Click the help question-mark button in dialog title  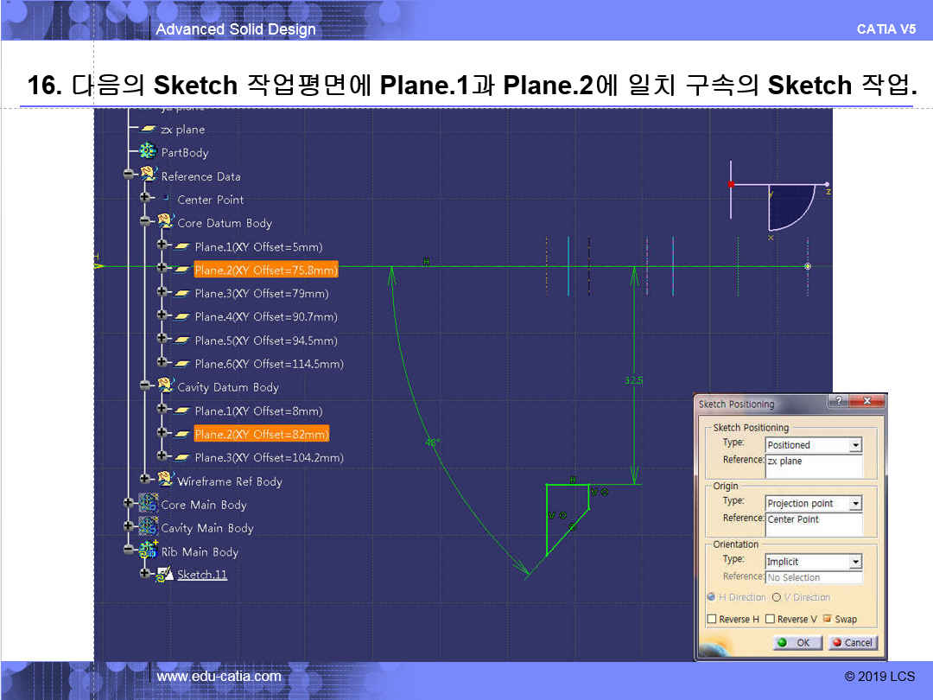click(836, 402)
